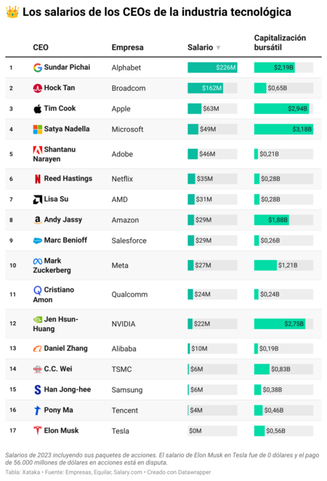
Task: Click the Apple logo beside Tim Cook
Action: (x=38, y=108)
